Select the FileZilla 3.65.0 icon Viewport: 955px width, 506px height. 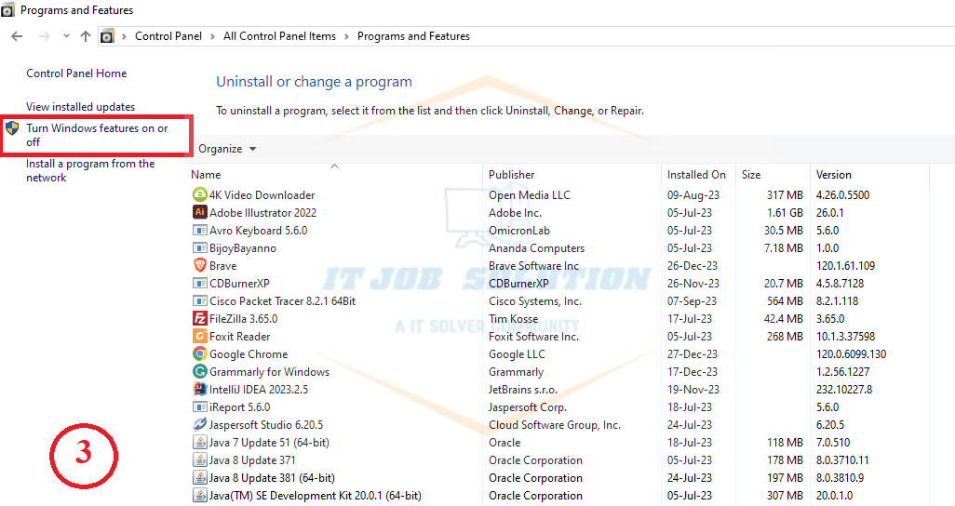click(199, 319)
